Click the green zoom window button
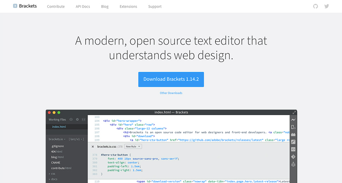This screenshot has height=183, width=342. point(59,112)
